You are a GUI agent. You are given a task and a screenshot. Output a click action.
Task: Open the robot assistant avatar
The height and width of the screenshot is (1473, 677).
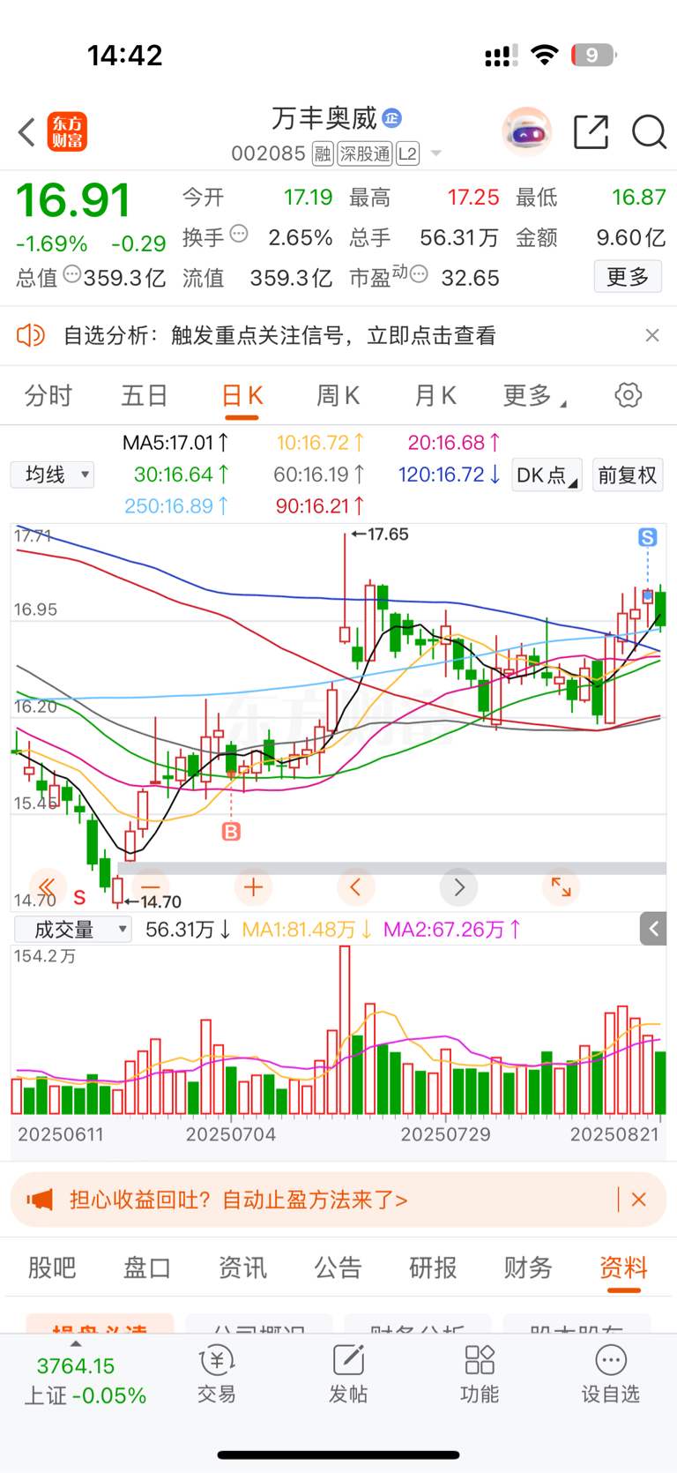point(527,132)
